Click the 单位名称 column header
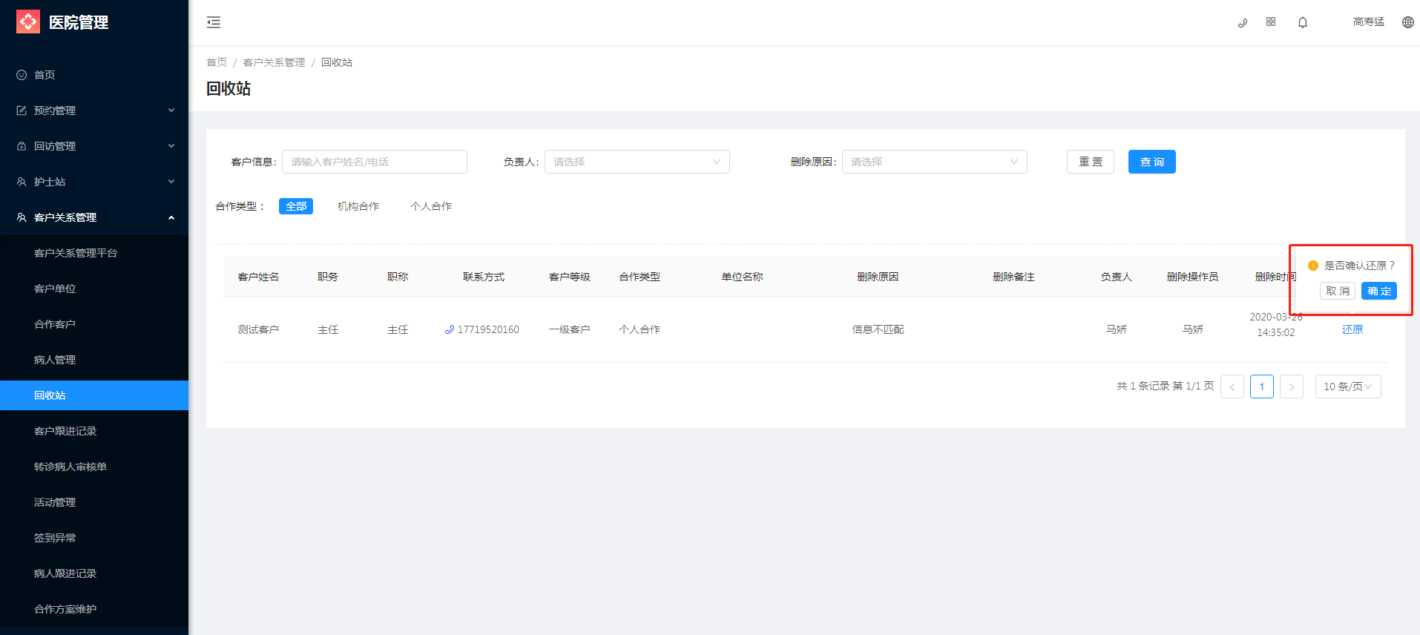 click(x=742, y=277)
